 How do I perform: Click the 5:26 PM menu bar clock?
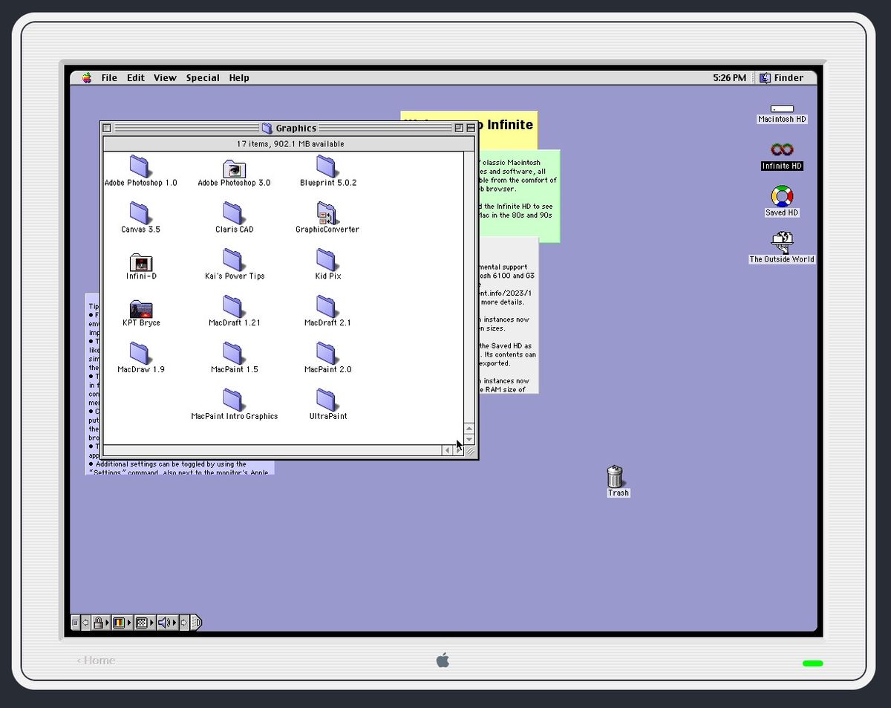(x=729, y=77)
